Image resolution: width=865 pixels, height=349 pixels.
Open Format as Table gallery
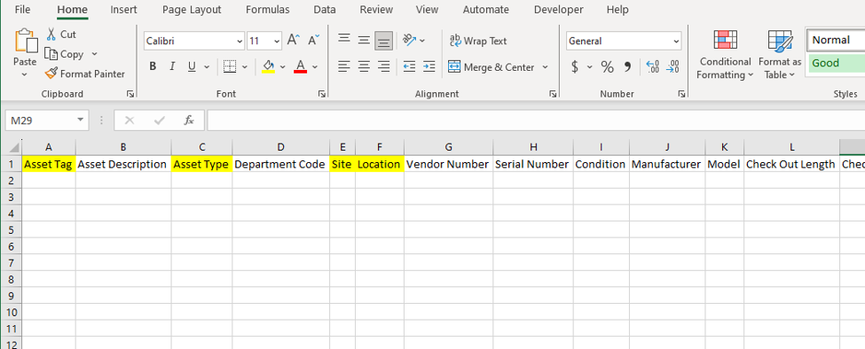[x=780, y=55]
